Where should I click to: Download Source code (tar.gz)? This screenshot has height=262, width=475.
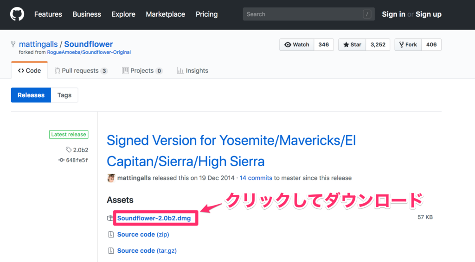pyautogui.click(x=147, y=251)
